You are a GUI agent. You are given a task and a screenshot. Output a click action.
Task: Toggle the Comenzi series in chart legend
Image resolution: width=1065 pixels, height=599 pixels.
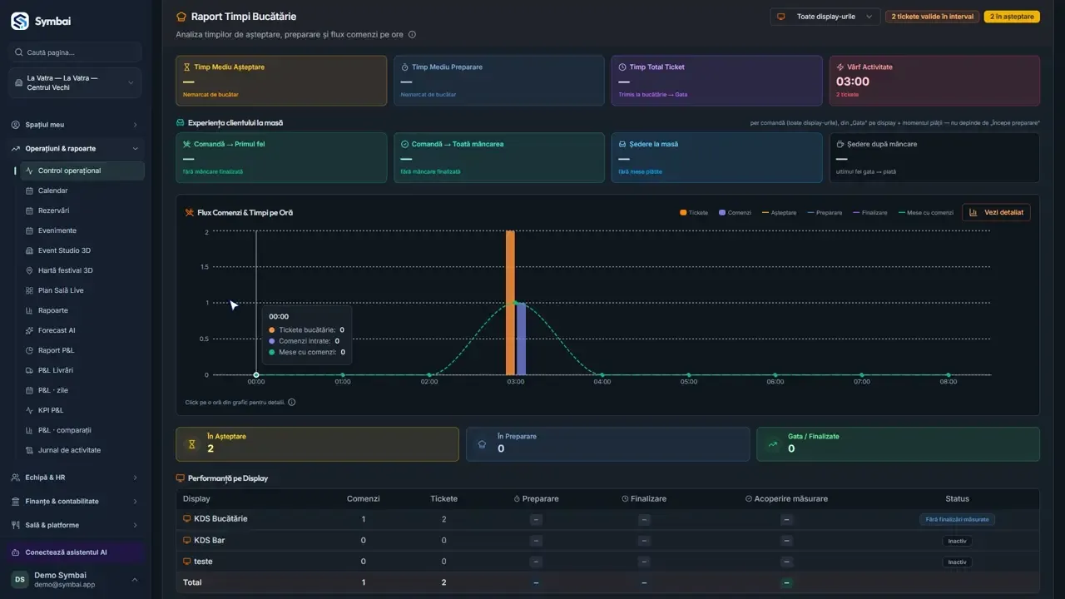tap(735, 213)
